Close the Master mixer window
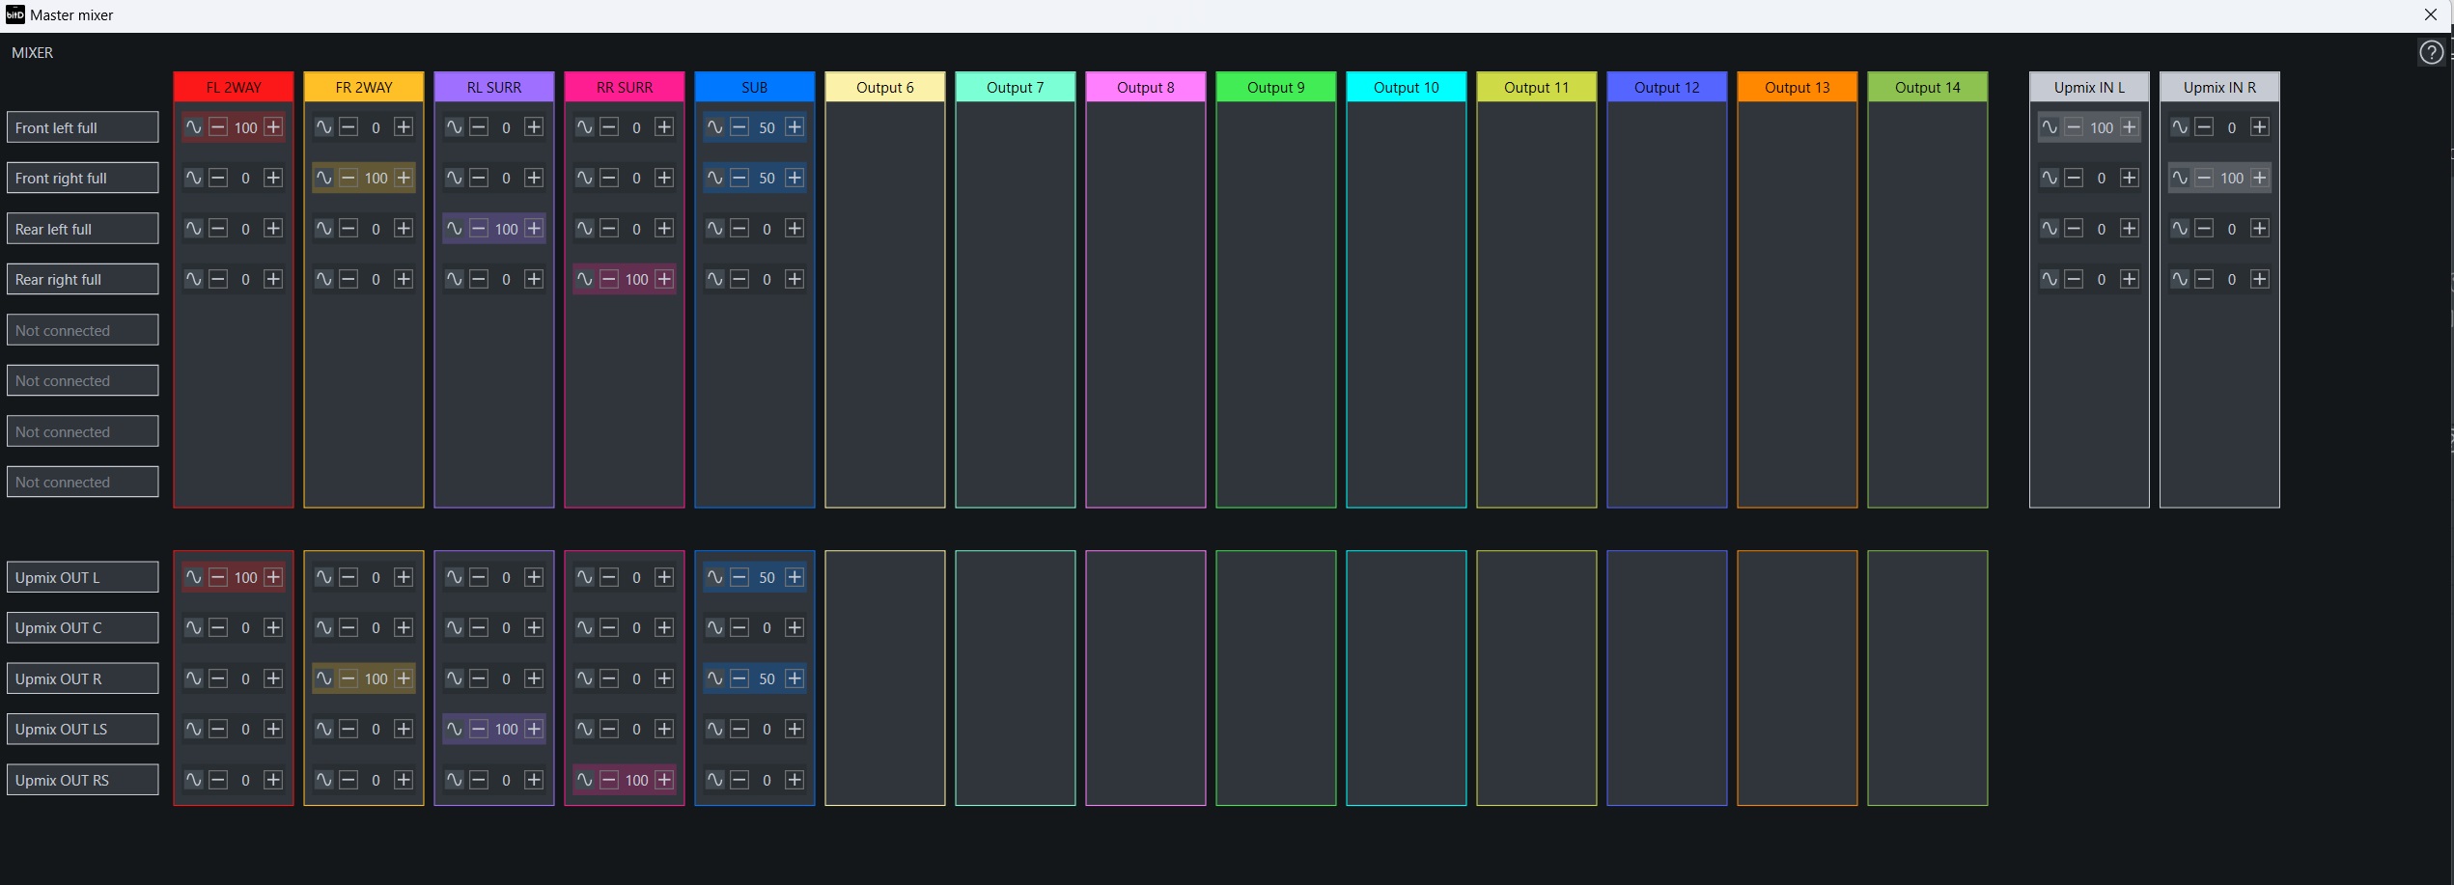Screen dimensions: 2454x885 click(2431, 14)
